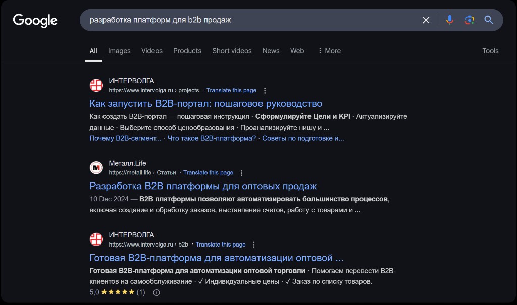Click ИНТЕРВОЛГА site name in first result
This screenshot has height=305, width=517.
[132, 81]
